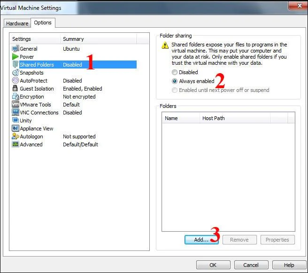The image size is (308, 273).
Task: Switch to the Hardware tab
Action: (17, 23)
